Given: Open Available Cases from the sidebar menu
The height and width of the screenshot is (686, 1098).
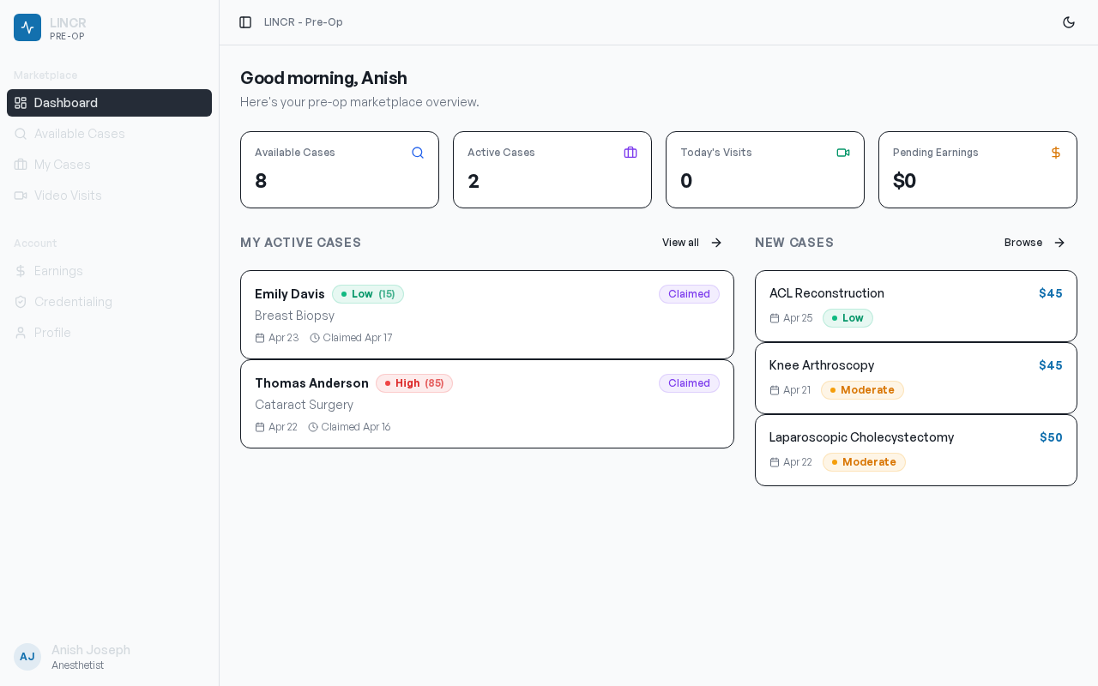Looking at the screenshot, I should (x=79, y=134).
